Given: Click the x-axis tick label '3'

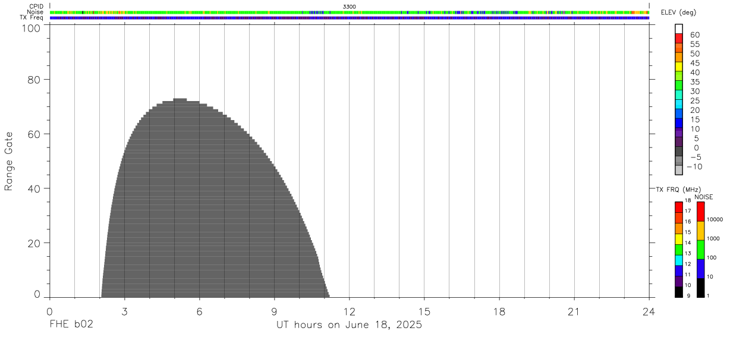Looking at the screenshot, I should coord(124,311).
